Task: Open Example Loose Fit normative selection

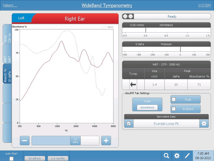Action: click(x=166, y=123)
